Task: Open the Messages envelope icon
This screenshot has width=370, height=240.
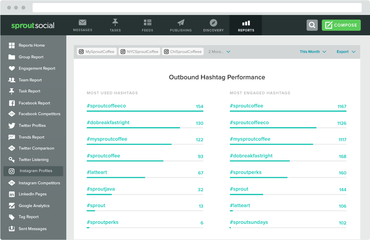Action: [x=82, y=22]
